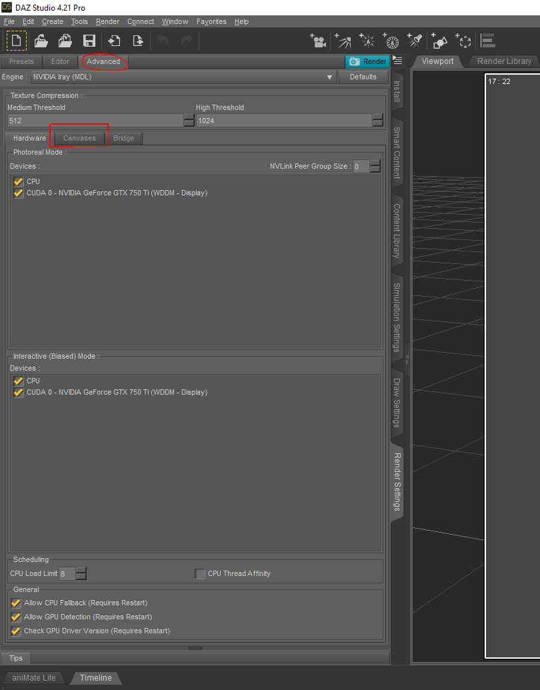Open the Connect menu

point(141,21)
